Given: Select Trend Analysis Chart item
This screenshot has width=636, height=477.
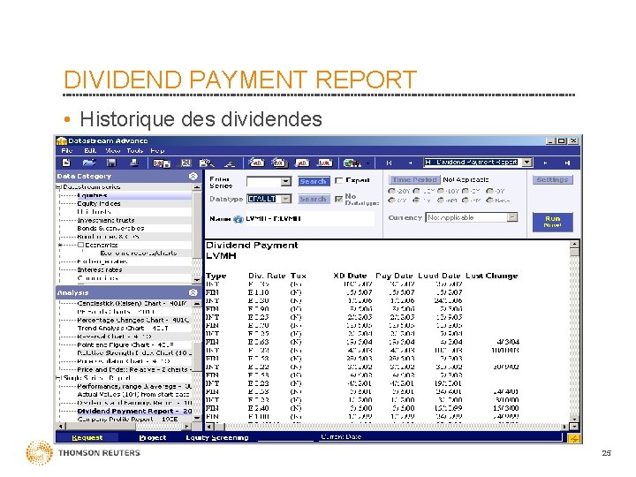Looking at the screenshot, I should pyautogui.click(x=123, y=328).
